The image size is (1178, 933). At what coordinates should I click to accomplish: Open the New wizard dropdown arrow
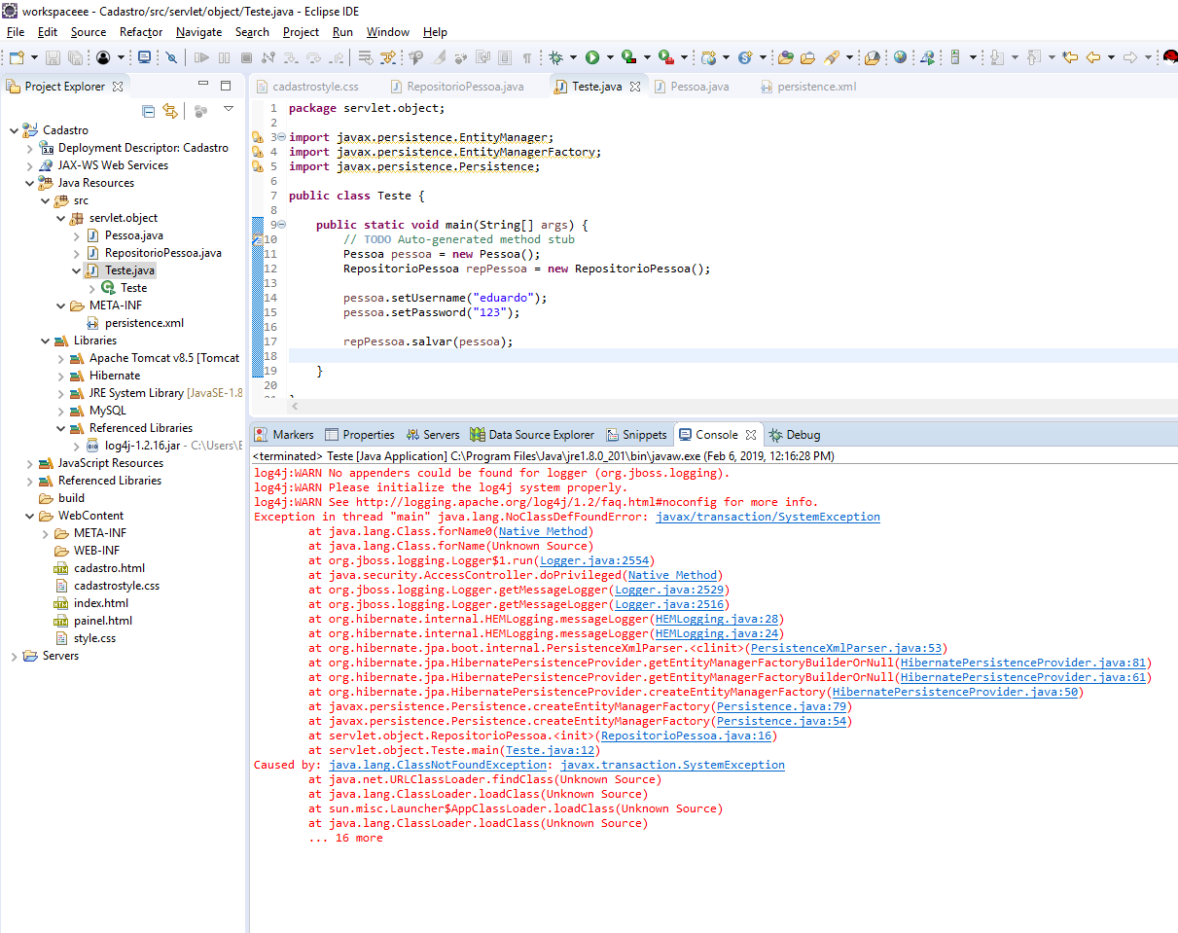(34, 57)
